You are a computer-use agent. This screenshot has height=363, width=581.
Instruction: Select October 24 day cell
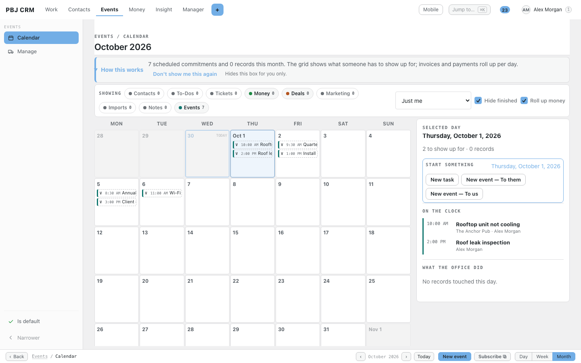click(x=343, y=299)
